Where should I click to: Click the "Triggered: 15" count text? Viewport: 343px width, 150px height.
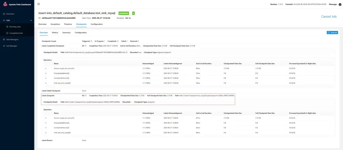click(87, 41)
